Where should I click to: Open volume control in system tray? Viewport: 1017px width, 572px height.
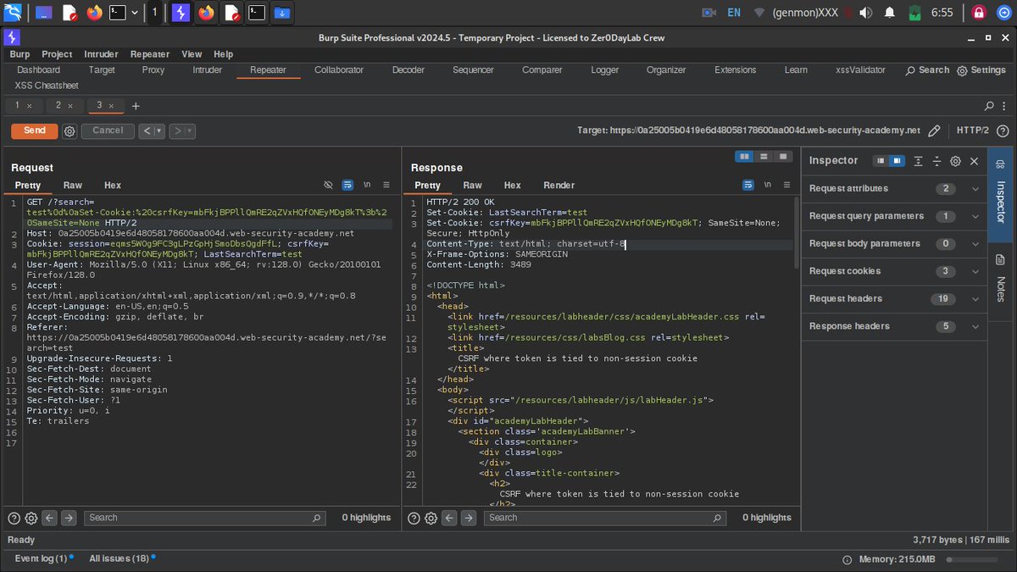coord(865,13)
